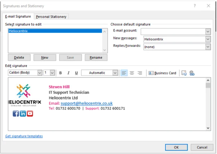Open the support@heliocentrix.co.uk email link
The image size is (217, 154).
87,103
